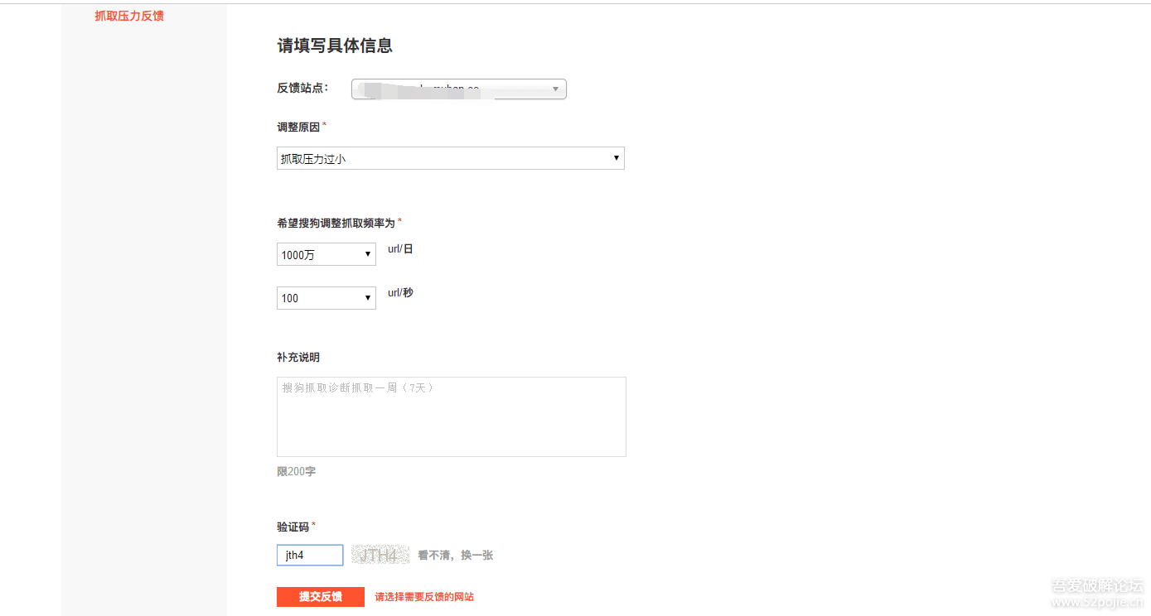
Task: Expand the 抓取压力过小 reason dropdown
Action: coord(451,158)
